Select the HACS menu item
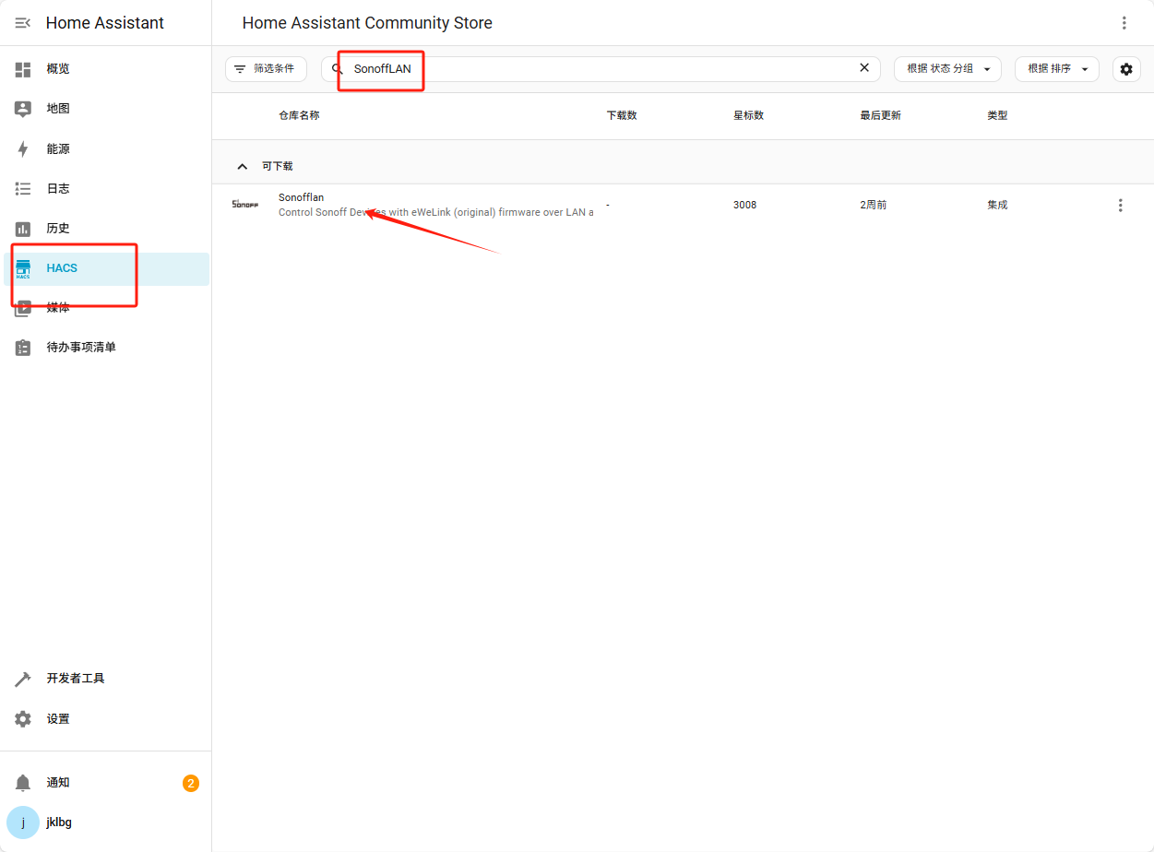The width and height of the screenshot is (1154, 852). pyautogui.click(x=106, y=268)
